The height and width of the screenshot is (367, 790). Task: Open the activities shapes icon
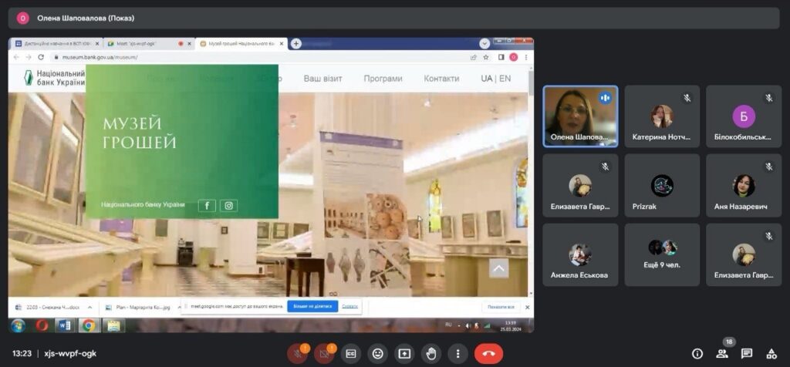click(x=771, y=353)
